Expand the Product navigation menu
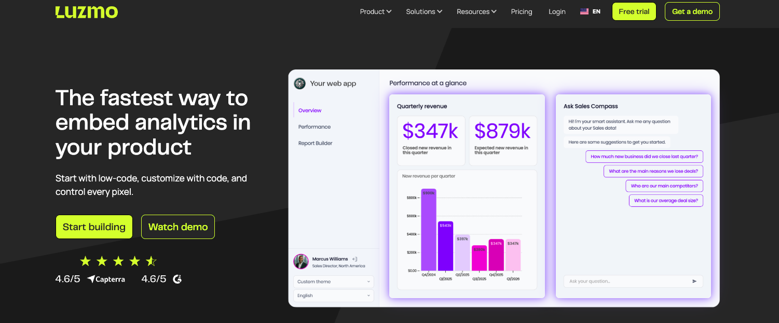779x323 pixels. tap(376, 11)
